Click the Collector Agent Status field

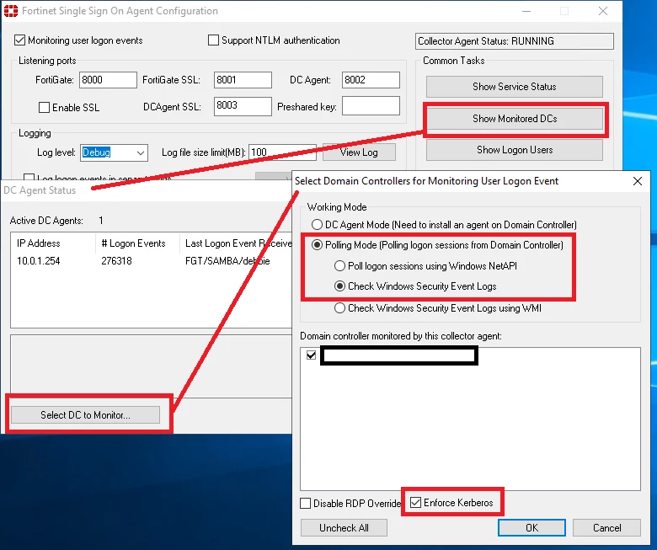515,41
